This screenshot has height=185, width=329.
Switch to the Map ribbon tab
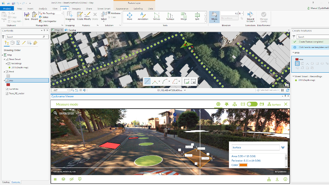[x=20, y=9]
